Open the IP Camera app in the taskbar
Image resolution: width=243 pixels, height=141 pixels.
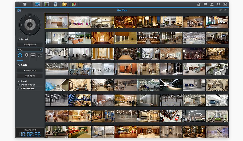click(56, 4)
